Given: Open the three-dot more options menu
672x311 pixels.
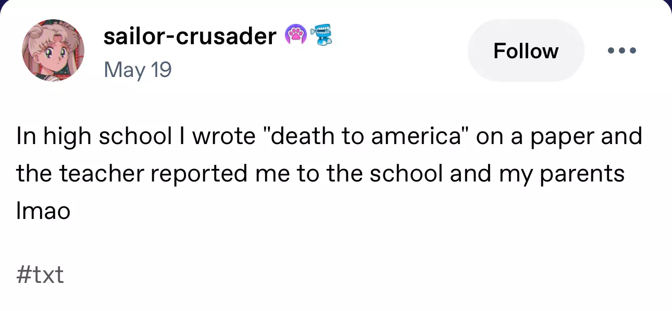Looking at the screenshot, I should pos(622,51).
